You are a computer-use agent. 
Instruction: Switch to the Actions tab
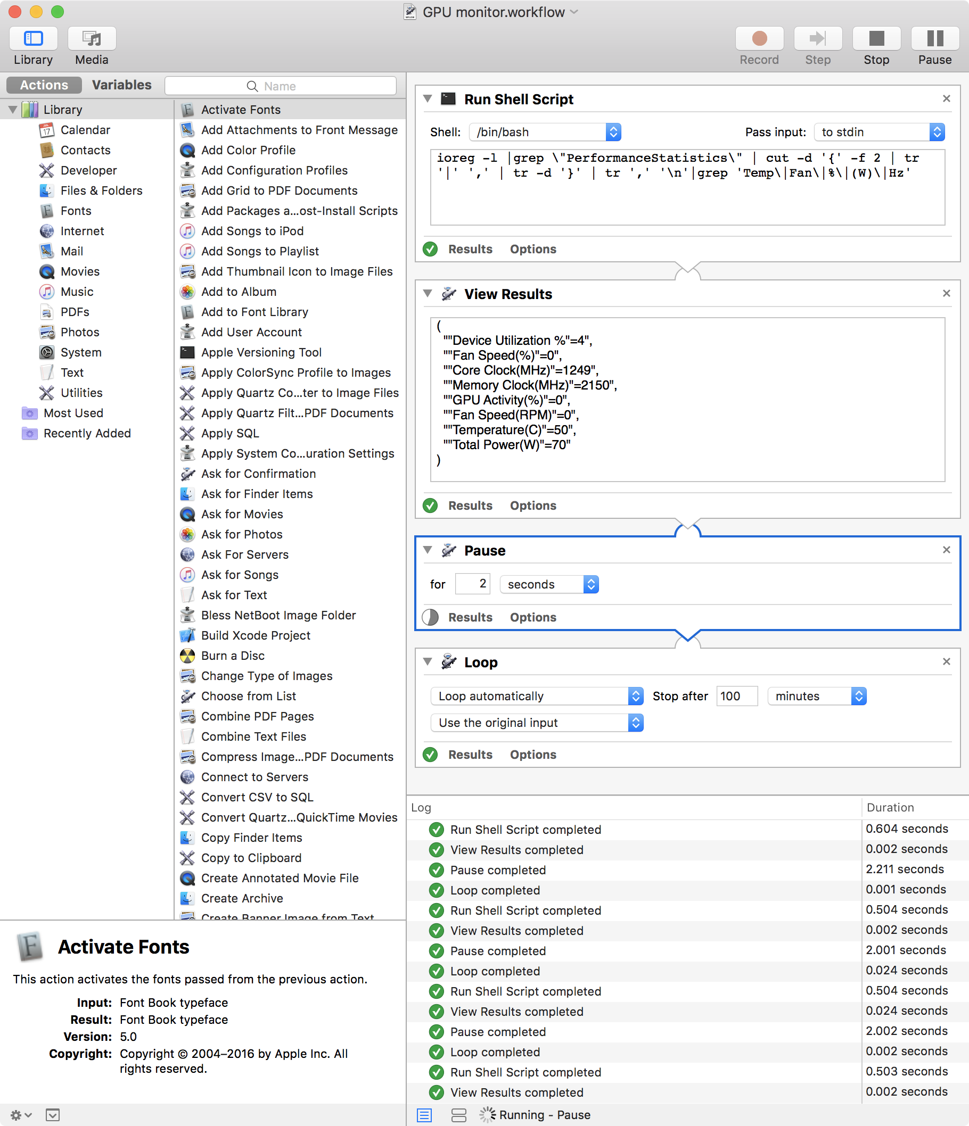click(44, 85)
